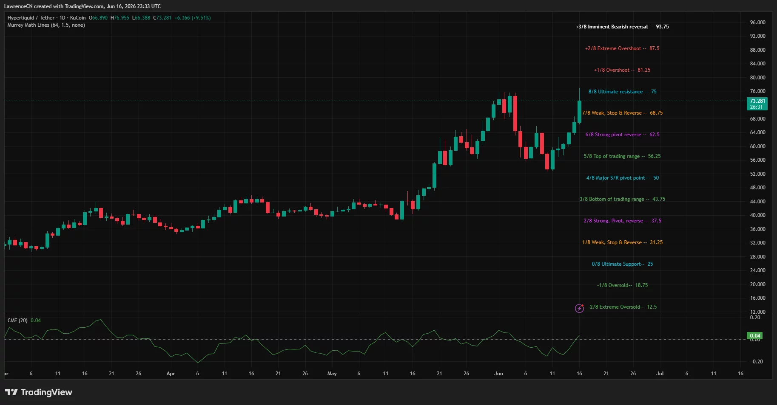Viewport: 777px width, 405px height.
Task: Click the high price value H76.955
Action: pos(120,18)
